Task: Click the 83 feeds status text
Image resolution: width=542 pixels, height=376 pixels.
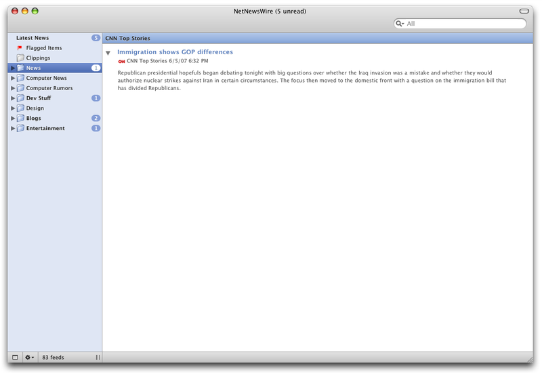Action: [x=54, y=357]
